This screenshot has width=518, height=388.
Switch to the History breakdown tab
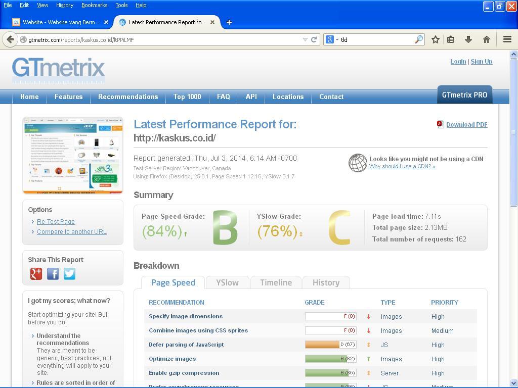326,283
